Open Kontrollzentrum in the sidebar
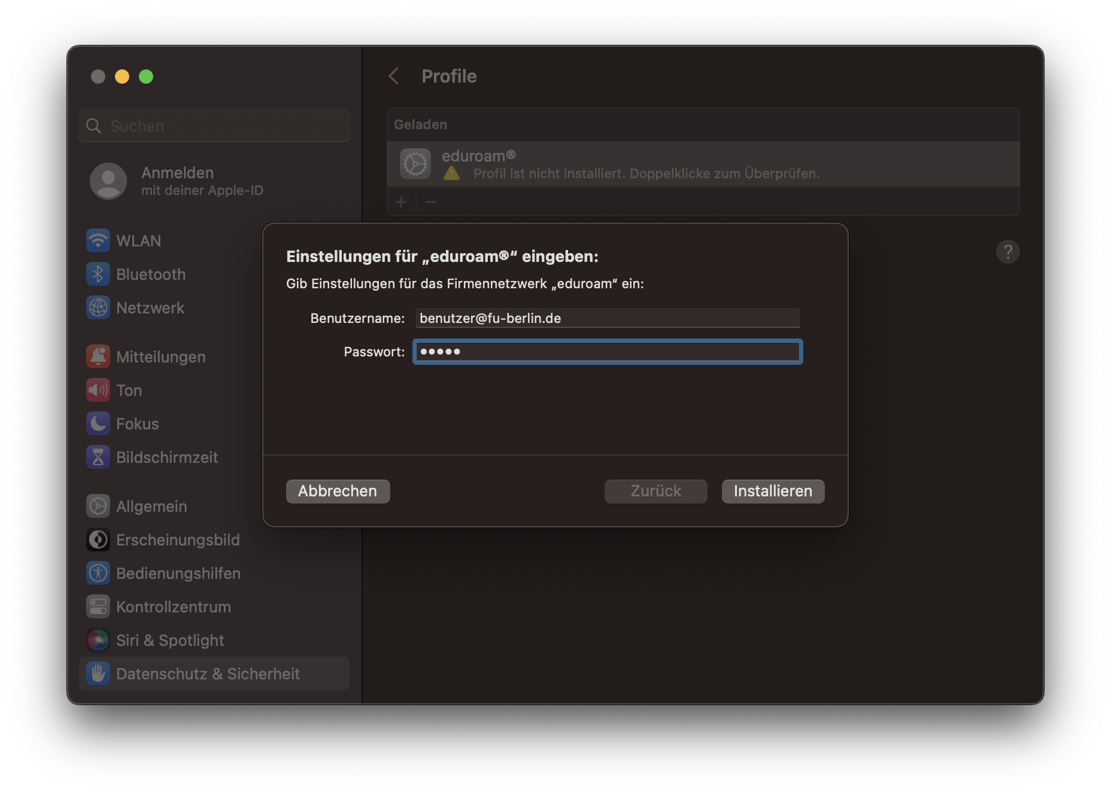Screen dimensions: 1111x793 (x=173, y=607)
